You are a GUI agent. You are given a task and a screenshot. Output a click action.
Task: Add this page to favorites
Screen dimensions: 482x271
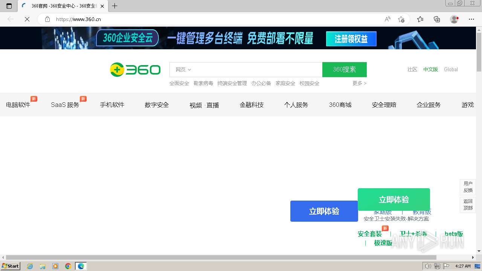click(401, 19)
